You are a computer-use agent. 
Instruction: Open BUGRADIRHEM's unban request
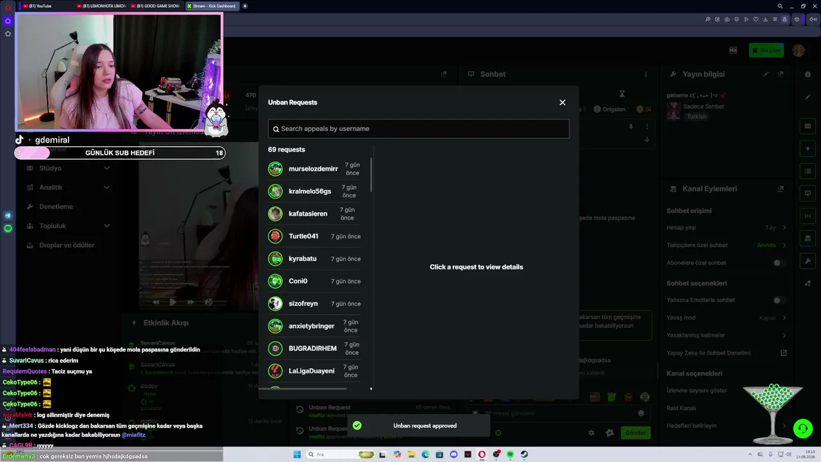314,348
